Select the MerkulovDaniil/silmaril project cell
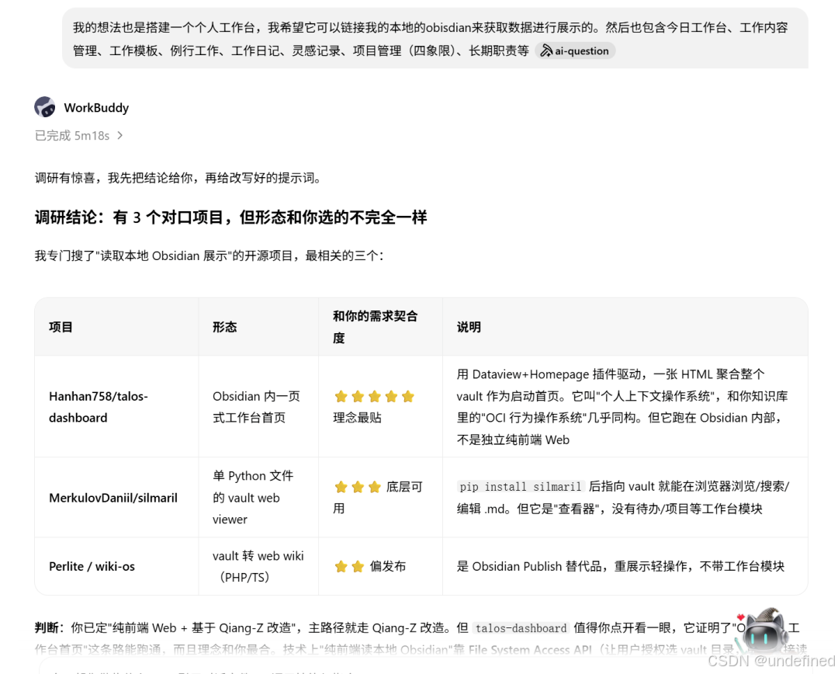Screen dimensions: 838x674 116,498
